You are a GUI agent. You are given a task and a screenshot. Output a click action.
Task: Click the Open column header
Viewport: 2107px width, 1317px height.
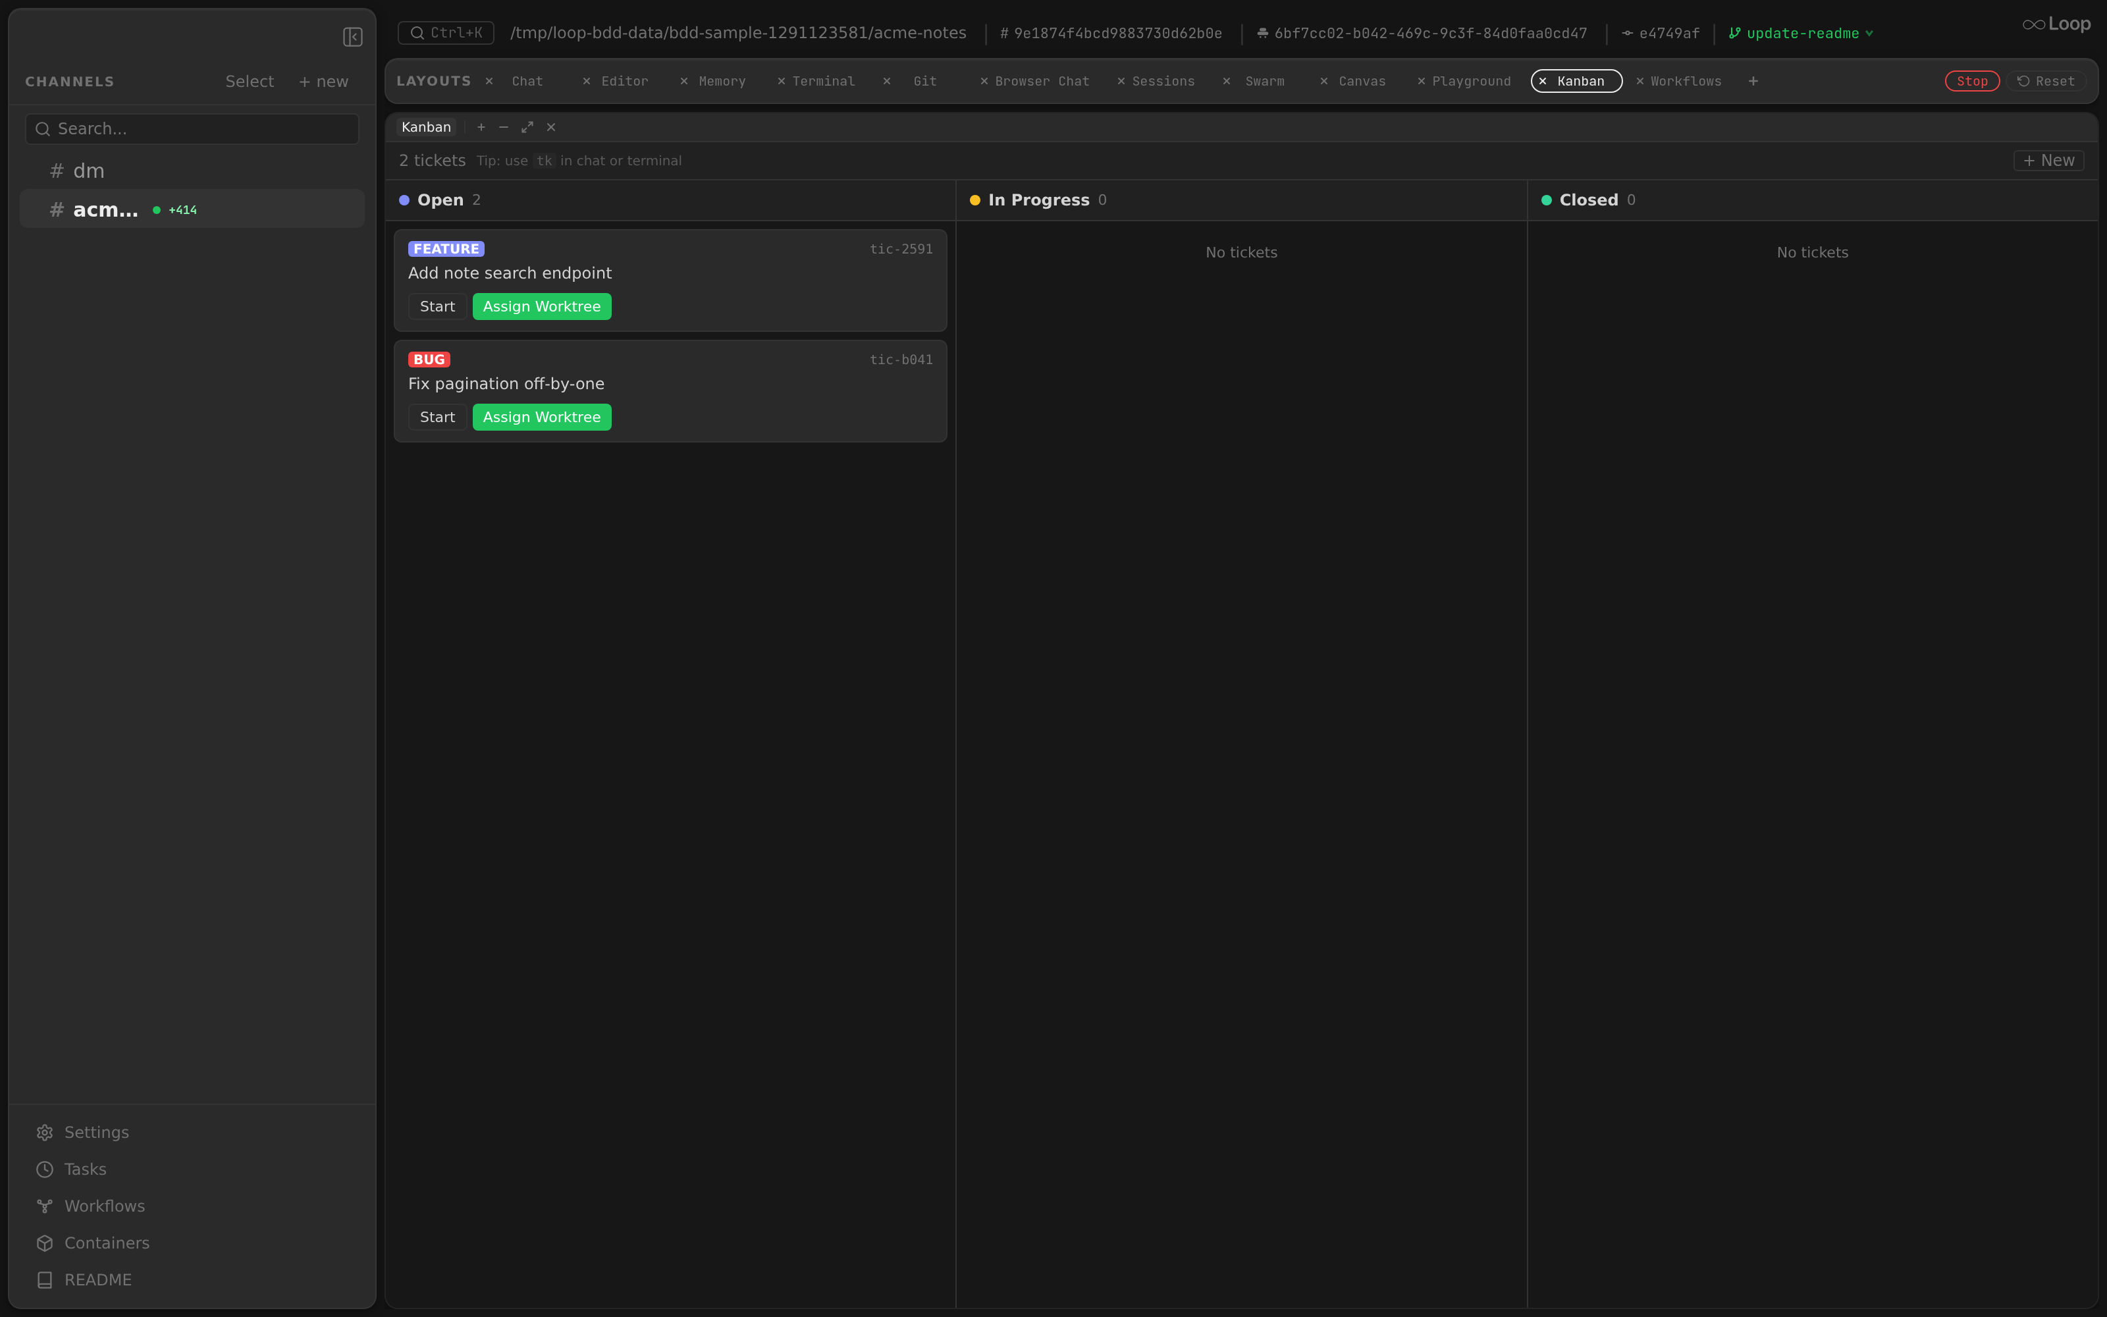click(x=670, y=200)
